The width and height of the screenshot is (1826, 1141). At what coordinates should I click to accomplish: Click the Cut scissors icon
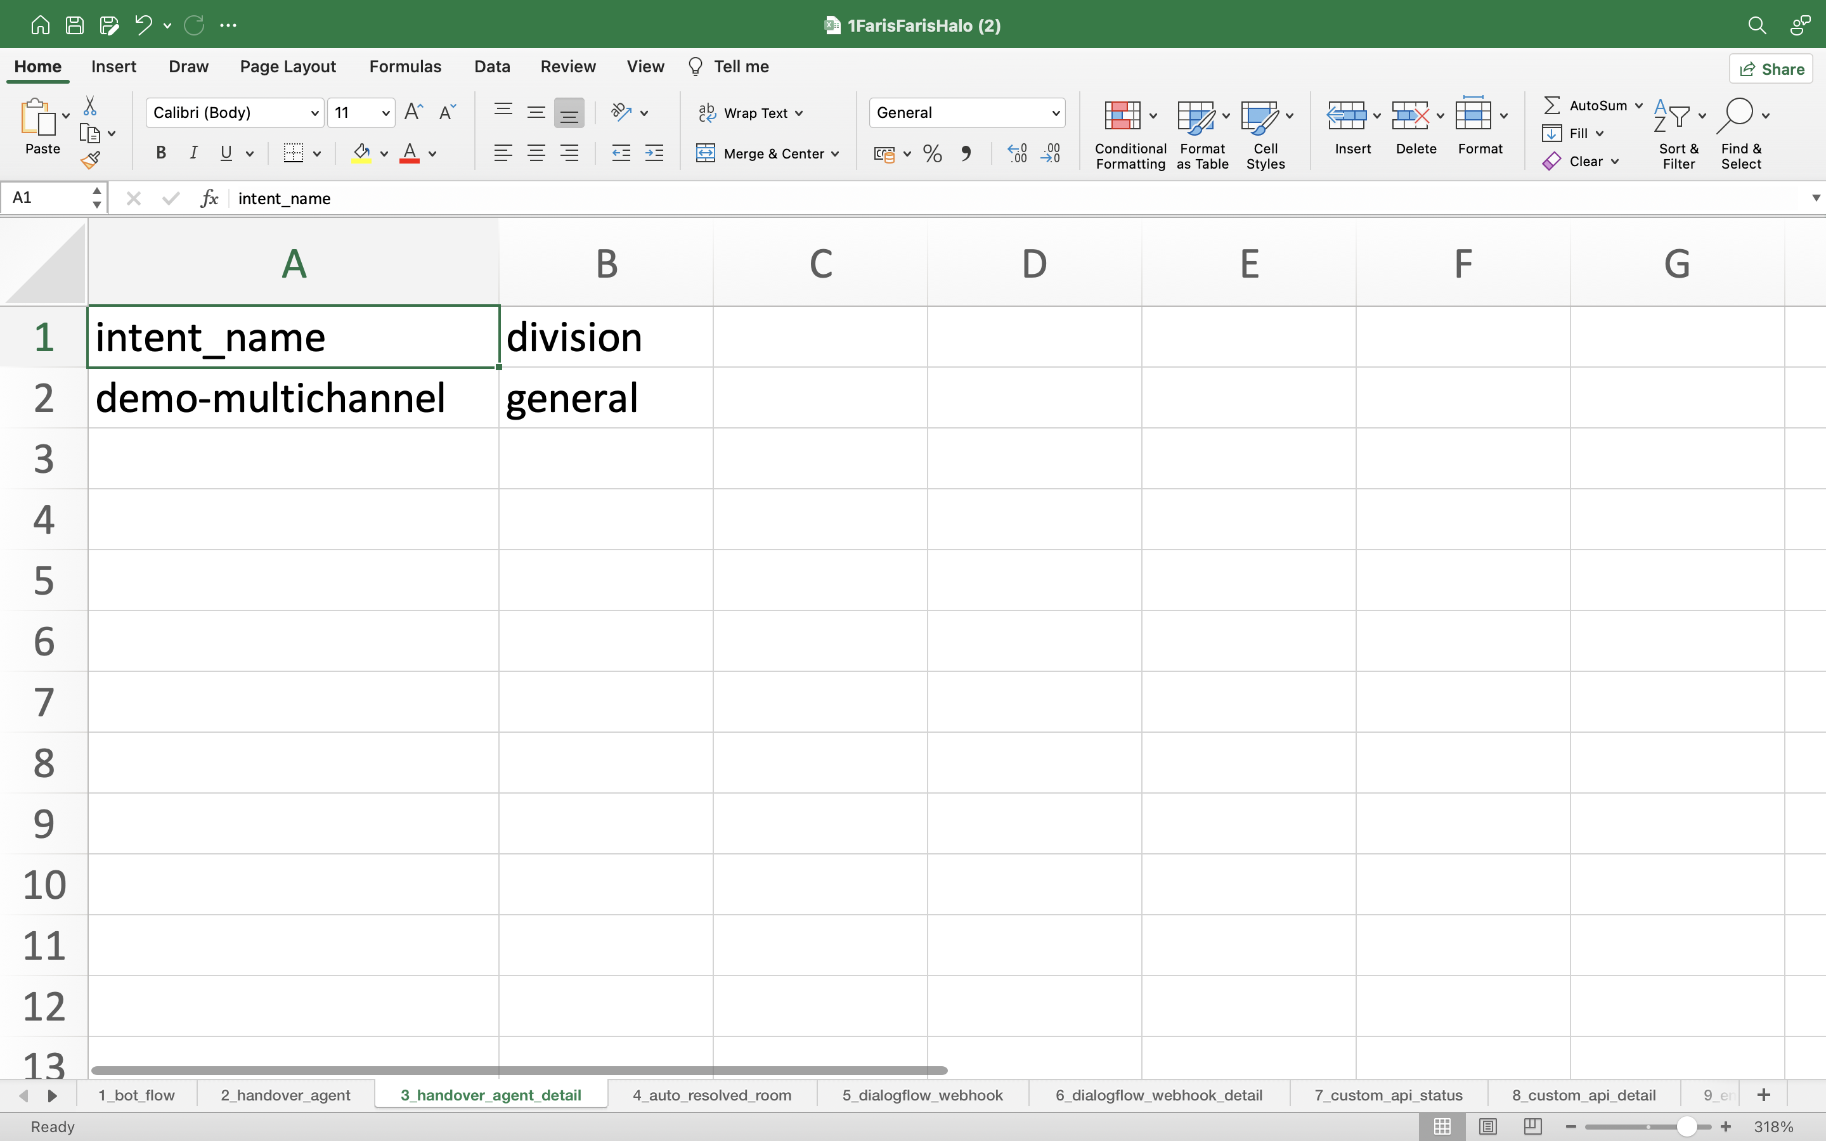tap(90, 106)
